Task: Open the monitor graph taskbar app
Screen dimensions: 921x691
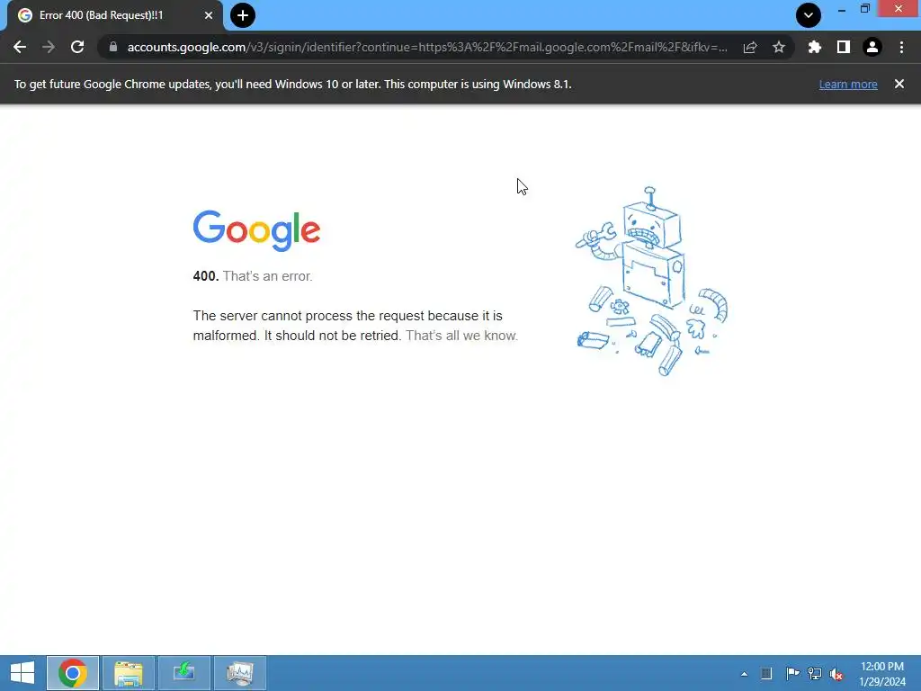Action: [239, 673]
